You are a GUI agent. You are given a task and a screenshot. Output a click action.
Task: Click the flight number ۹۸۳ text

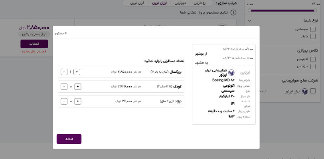[232, 116]
